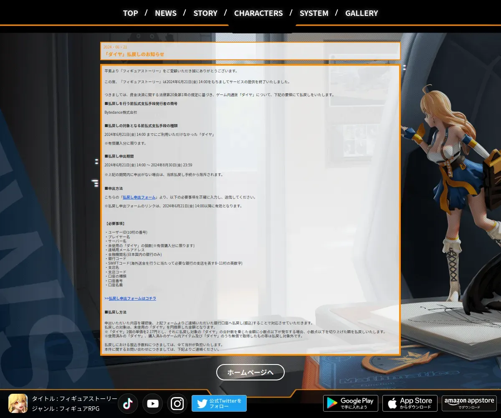Click the Apple logo on the App Store badge
The width and height of the screenshot is (501, 418).
coord(392,403)
